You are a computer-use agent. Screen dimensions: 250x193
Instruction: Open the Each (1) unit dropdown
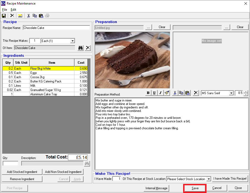72,41
